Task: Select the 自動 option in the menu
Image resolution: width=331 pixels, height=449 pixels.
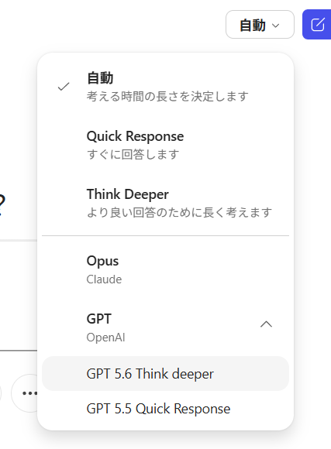Action: [165, 87]
